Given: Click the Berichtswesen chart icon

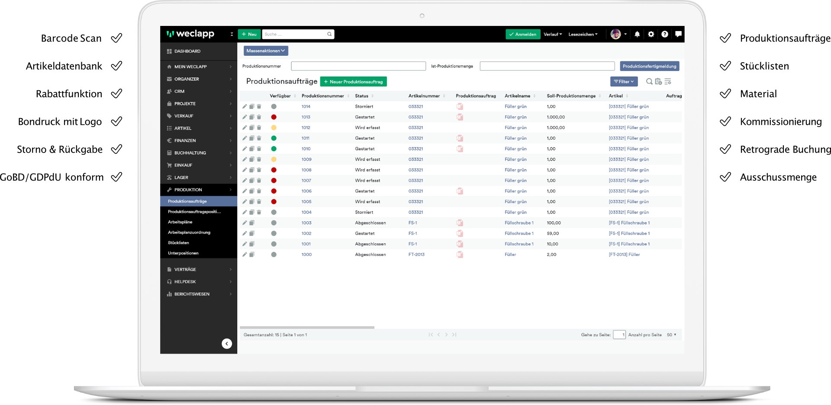Looking at the screenshot, I should [169, 294].
